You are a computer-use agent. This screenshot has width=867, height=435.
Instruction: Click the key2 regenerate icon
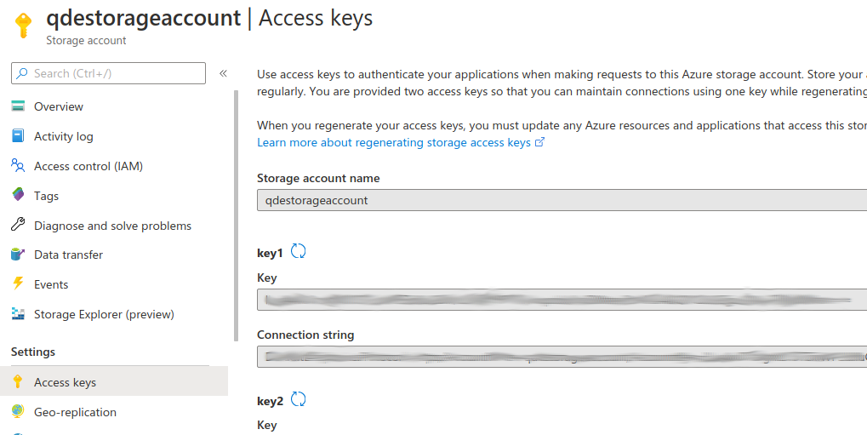click(298, 399)
